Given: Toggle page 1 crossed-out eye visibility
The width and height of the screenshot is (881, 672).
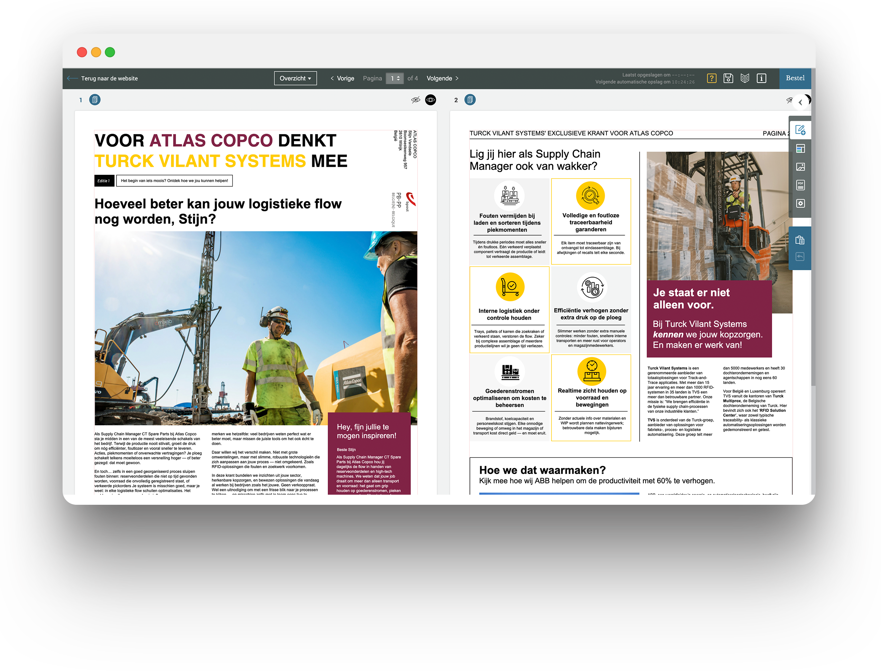Looking at the screenshot, I should tap(416, 100).
